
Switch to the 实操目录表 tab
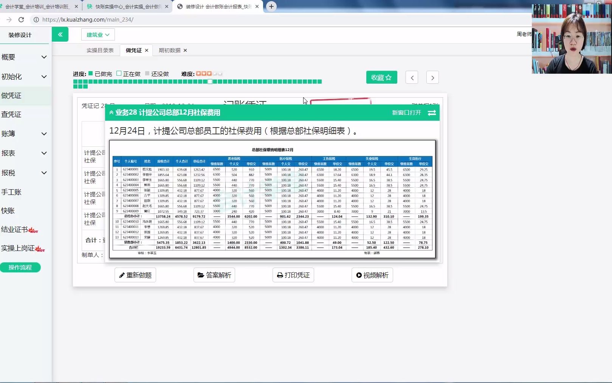[x=100, y=50]
